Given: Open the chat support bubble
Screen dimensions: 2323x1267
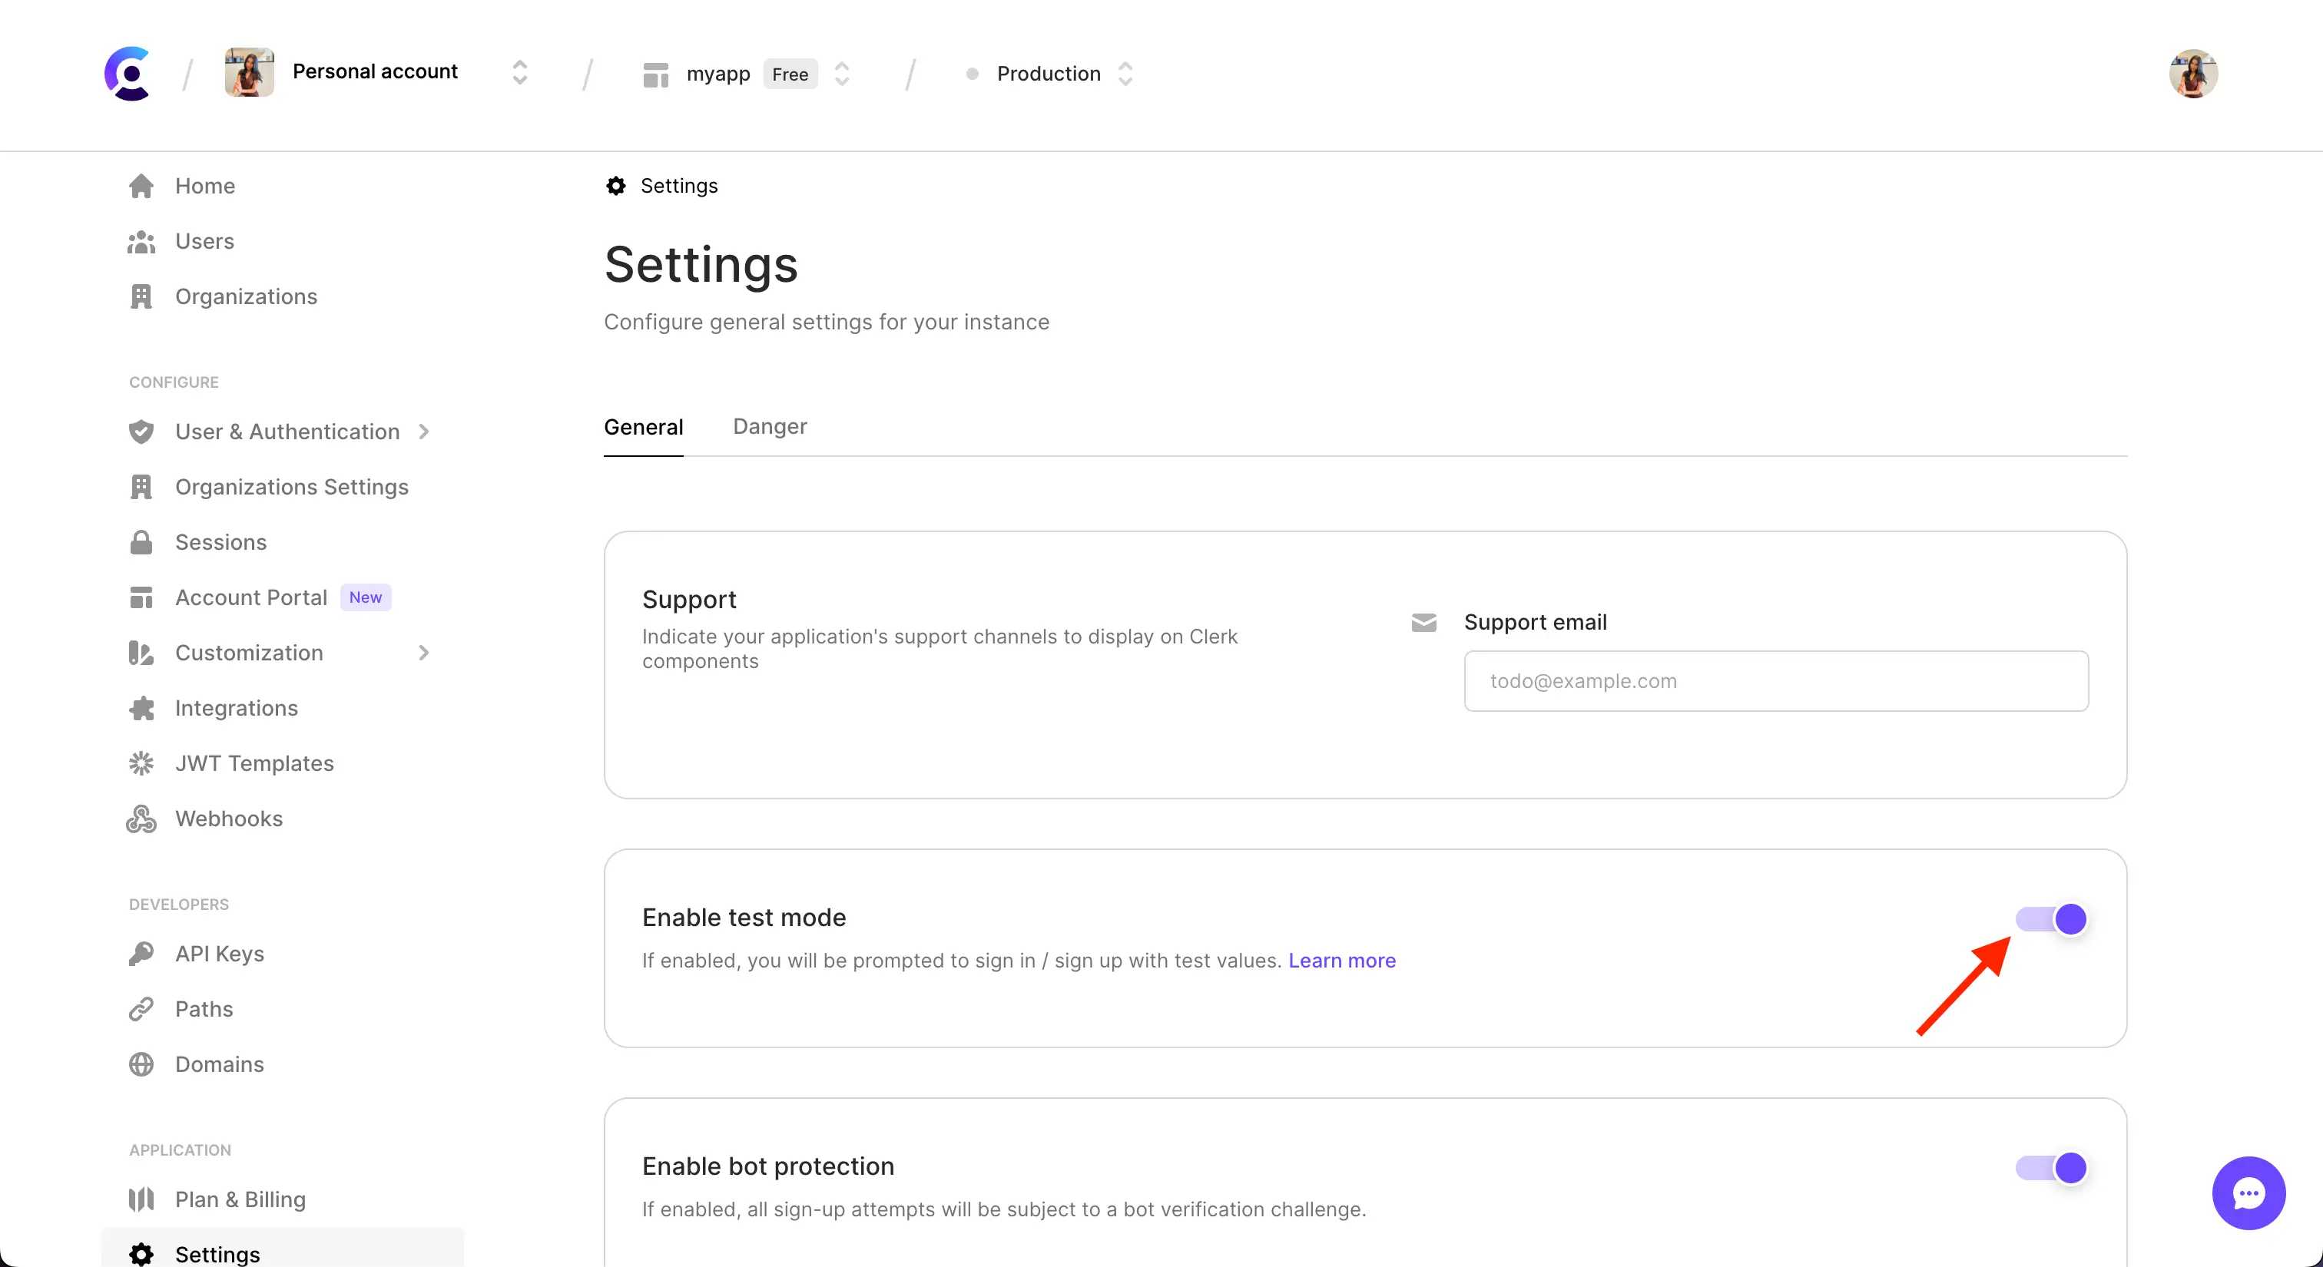Looking at the screenshot, I should coord(2248,1193).
